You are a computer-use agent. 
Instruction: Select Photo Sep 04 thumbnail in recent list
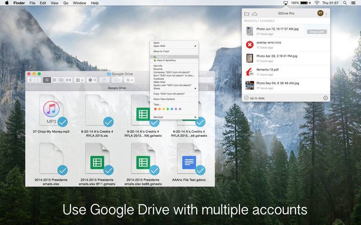pos(250,85)
